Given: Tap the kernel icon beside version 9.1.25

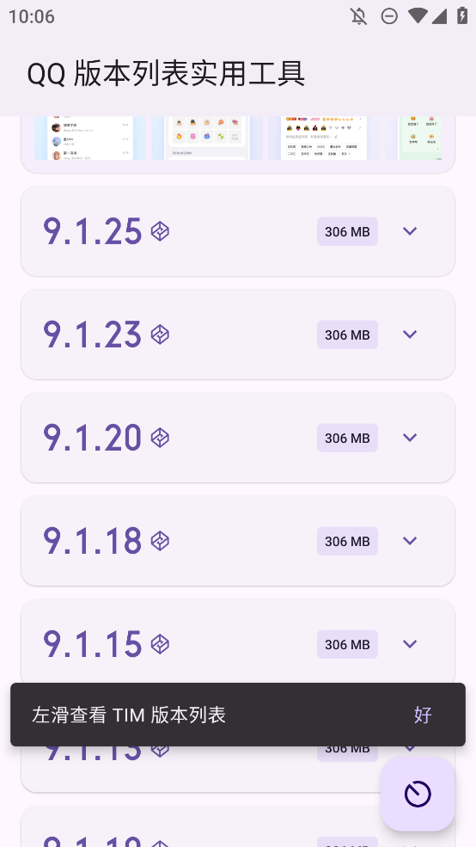Looking at the screenshot, I should tap(160, 231).
